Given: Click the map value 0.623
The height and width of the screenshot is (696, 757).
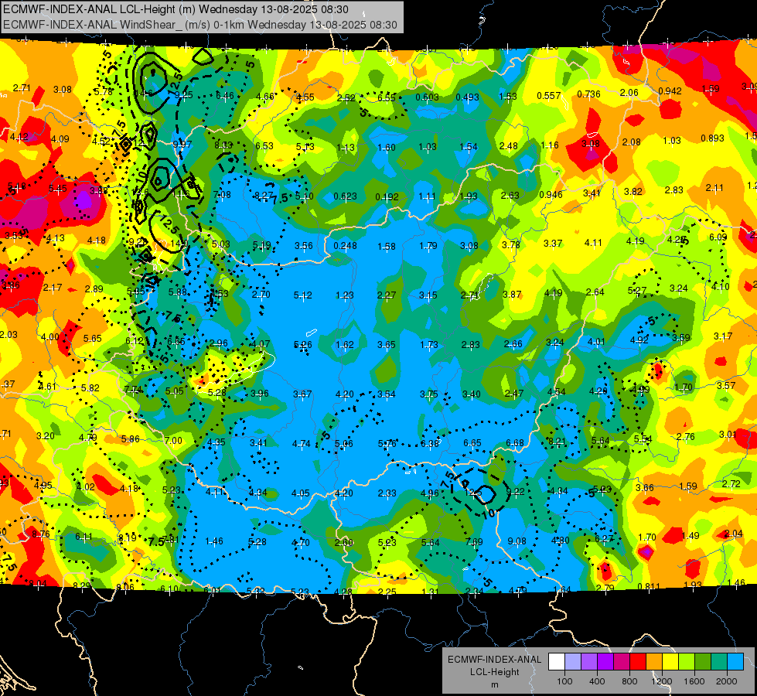Looking at the screenshot, I should tap(345, 196).
